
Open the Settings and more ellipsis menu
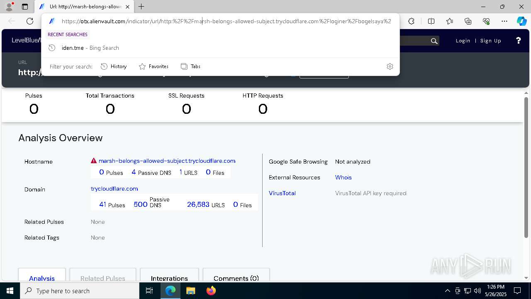click(x=504, y=21)
